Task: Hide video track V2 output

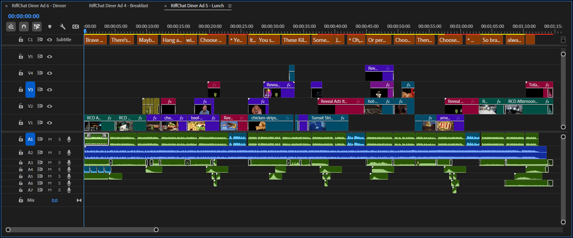Action: tap(50, 106)
